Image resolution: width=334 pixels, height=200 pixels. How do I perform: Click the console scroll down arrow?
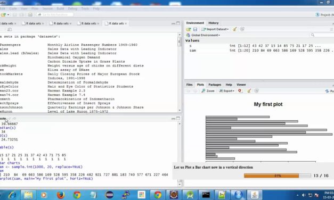pyautogui.click(x=180, y=185)
